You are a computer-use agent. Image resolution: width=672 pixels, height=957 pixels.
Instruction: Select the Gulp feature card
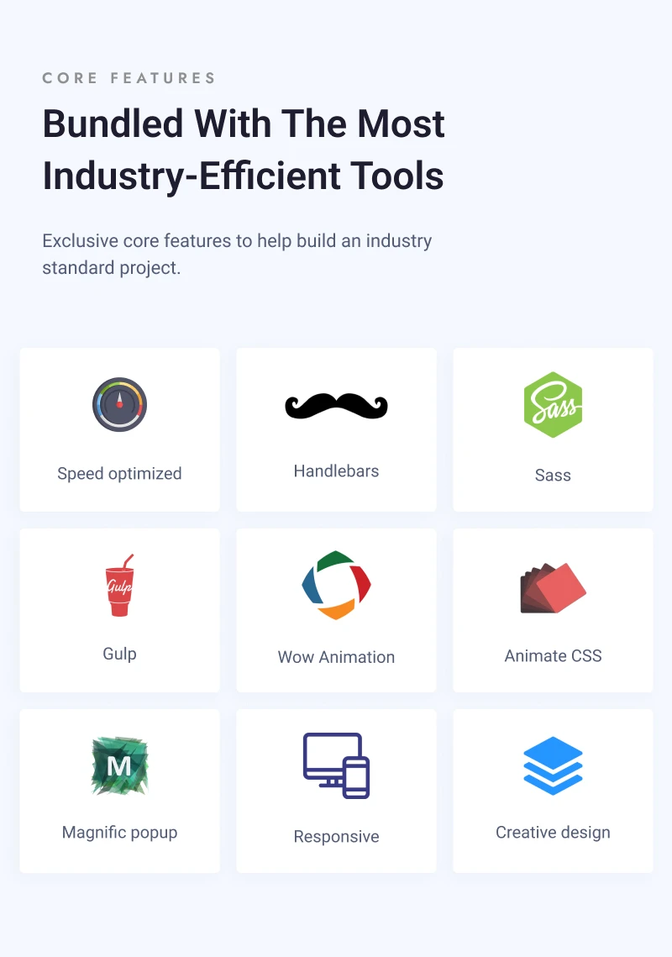[x=119, y=610]
